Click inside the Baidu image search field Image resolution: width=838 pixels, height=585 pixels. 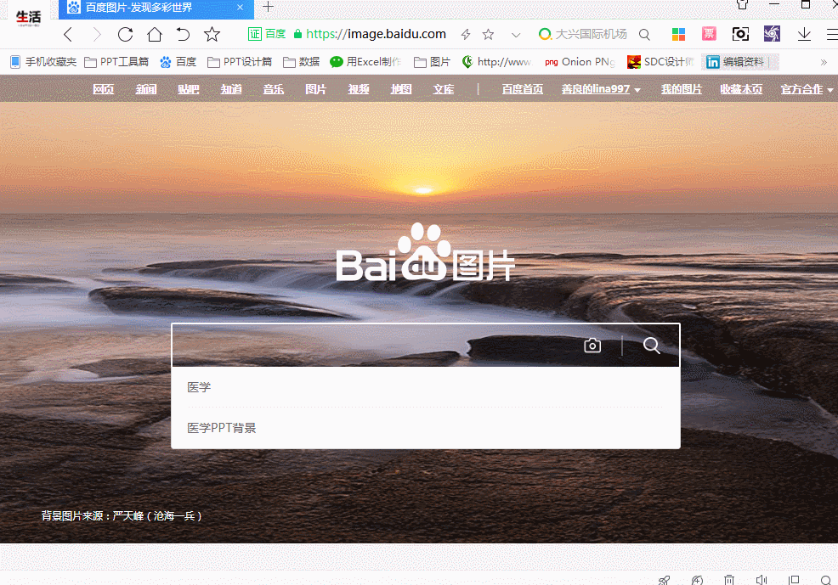point(374,346)
